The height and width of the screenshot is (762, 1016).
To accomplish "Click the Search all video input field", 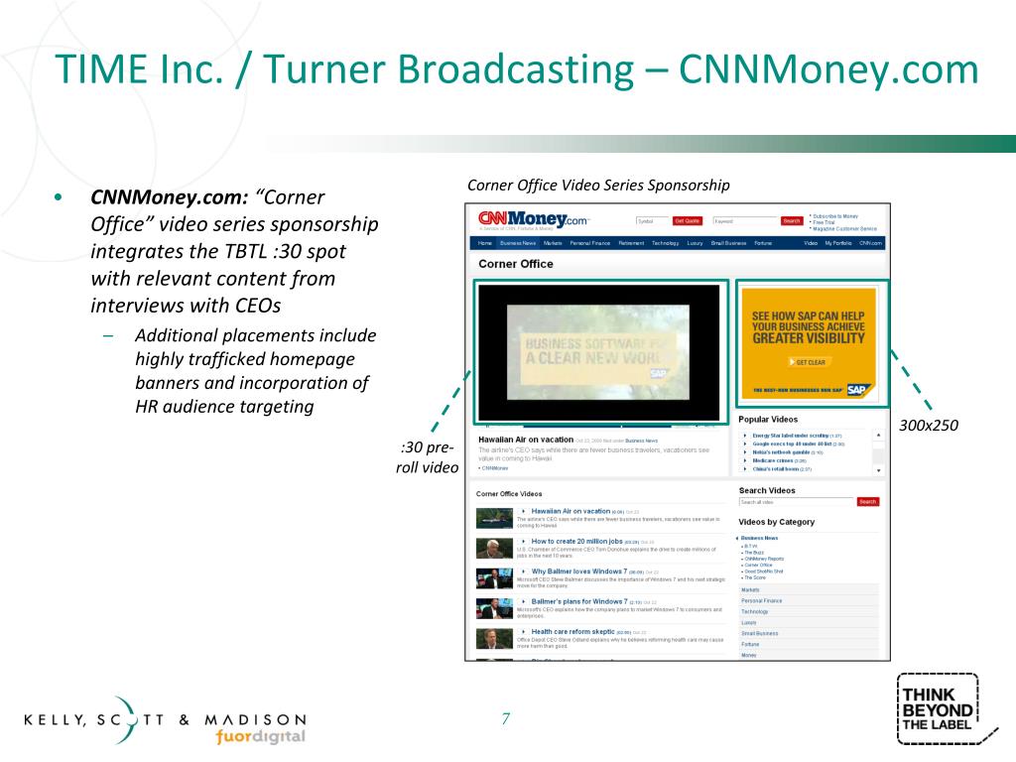I will click(797, 502).
